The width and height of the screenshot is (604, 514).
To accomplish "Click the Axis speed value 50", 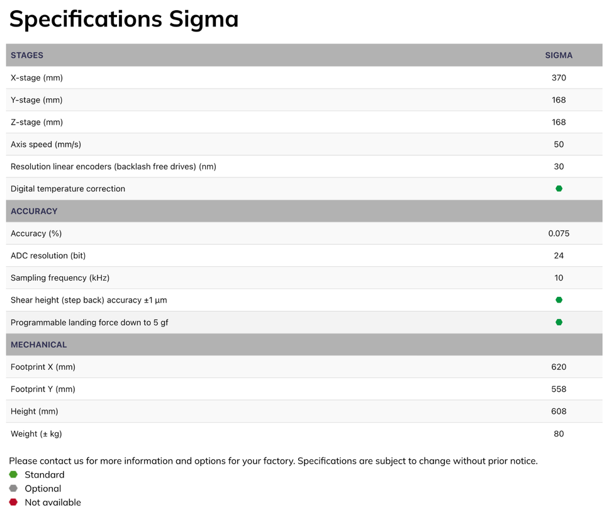I will click(559, 144).
